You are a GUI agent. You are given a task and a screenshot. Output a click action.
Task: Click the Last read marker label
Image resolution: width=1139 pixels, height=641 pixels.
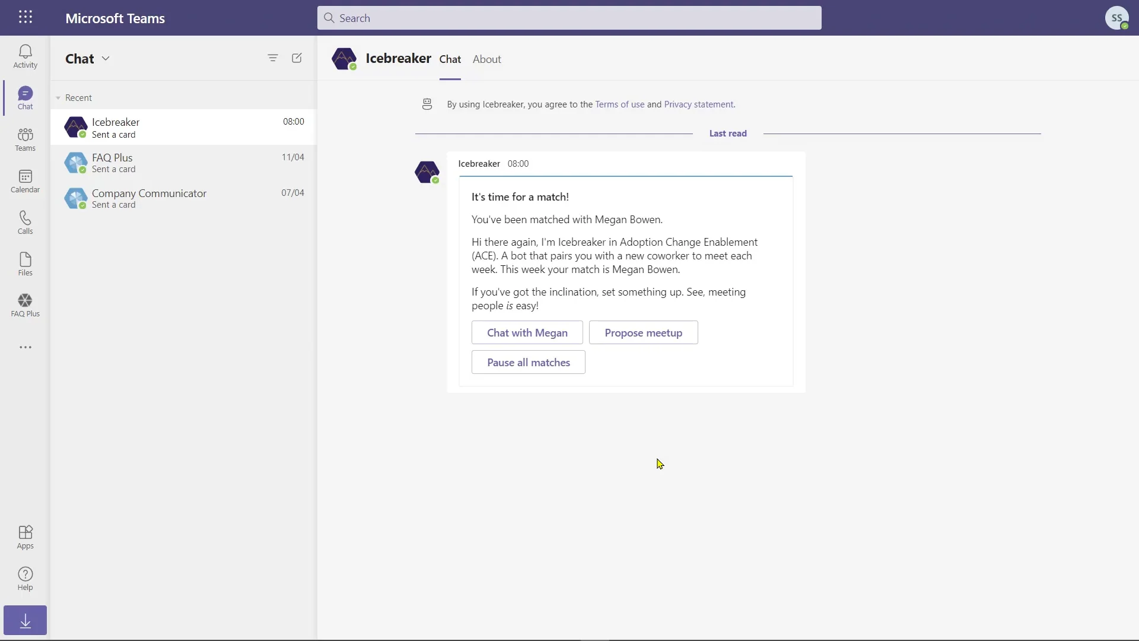pyautogui.click(x=728, y=134)
